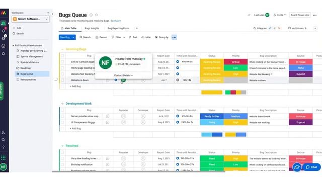Open My Work calendar icon
Image resolution: width=322 pixels, height=181 pixels.
[4, 46]
